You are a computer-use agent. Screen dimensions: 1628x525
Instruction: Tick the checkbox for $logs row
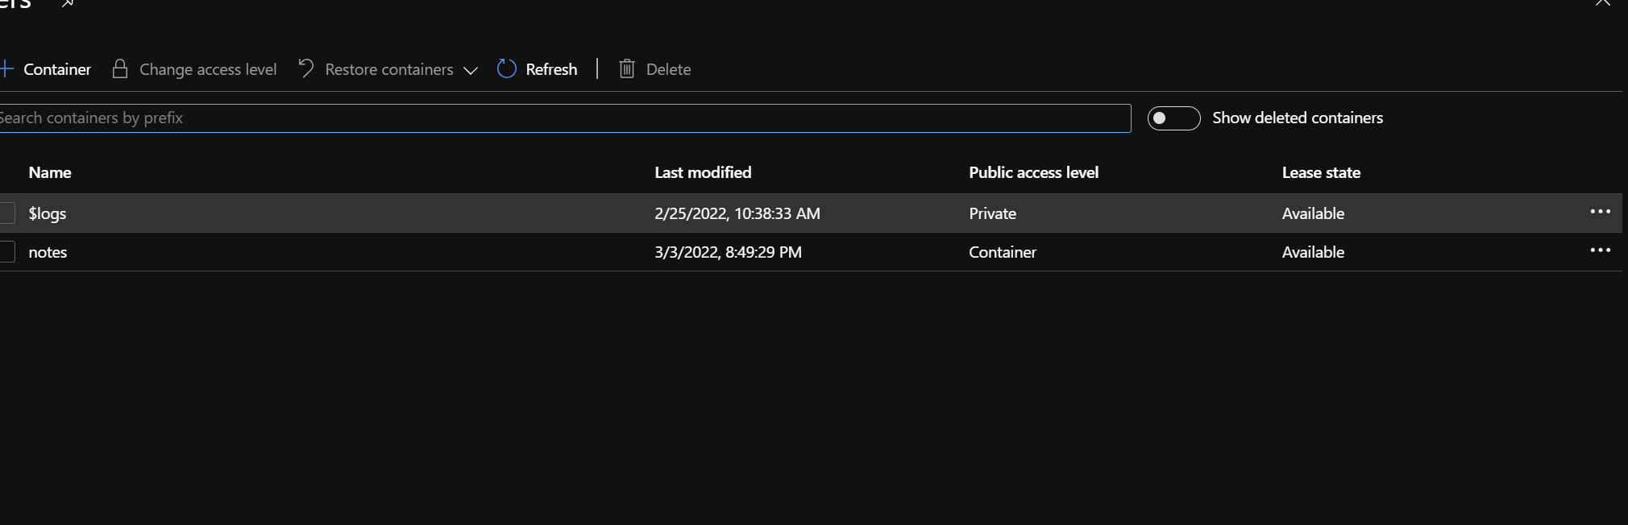(6, 213)
